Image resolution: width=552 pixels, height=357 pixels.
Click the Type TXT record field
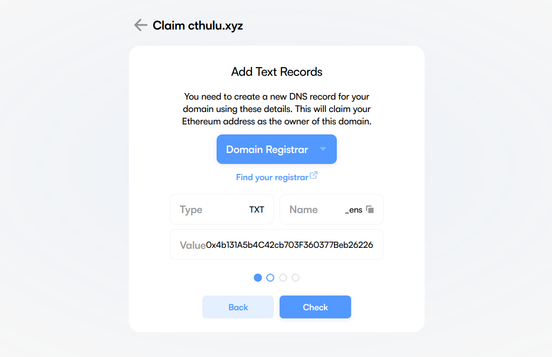click(x=222, y=209)
